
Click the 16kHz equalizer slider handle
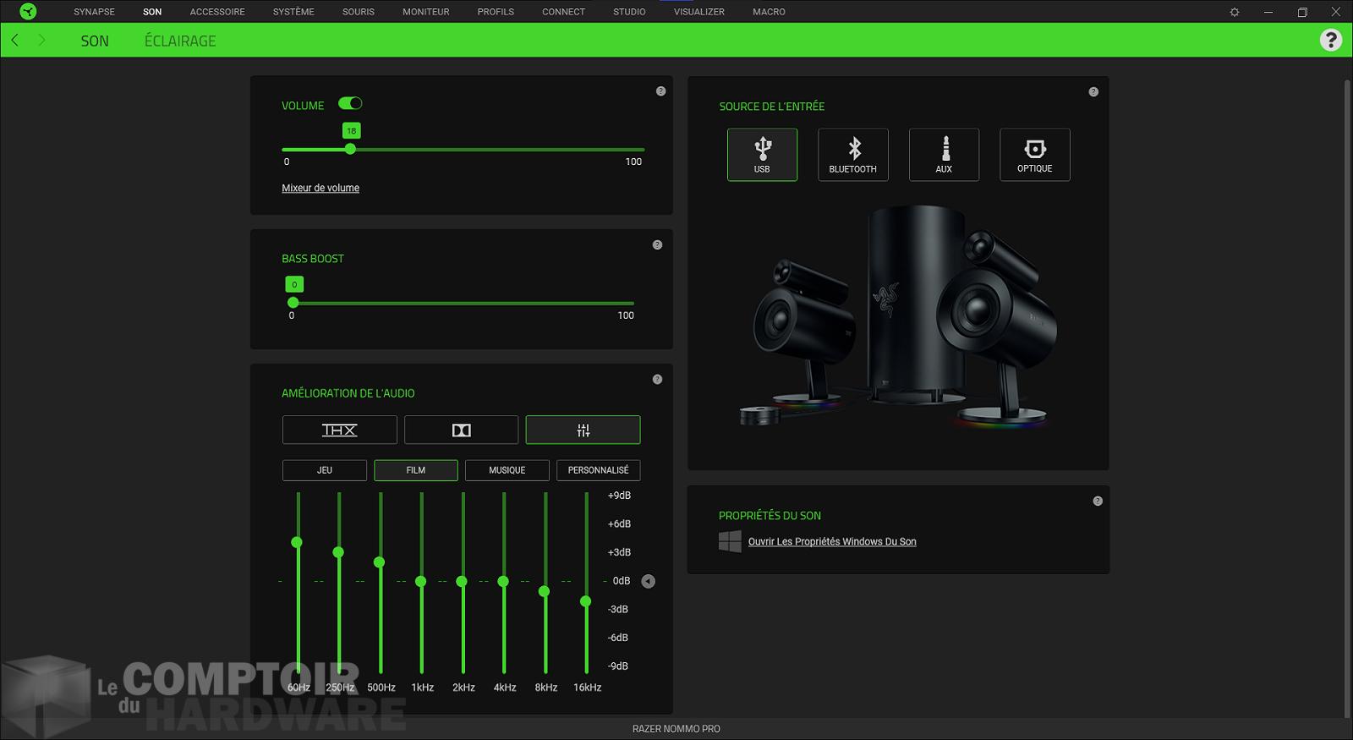click(585, 601)
